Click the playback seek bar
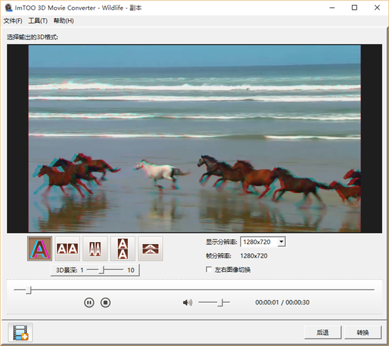 pos(194,290)
